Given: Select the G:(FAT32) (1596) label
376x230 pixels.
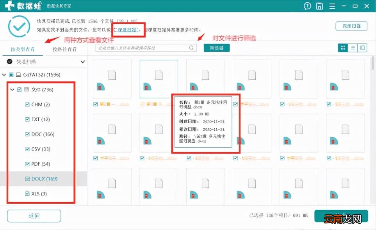Looking at the screenshot, I should 42,75.
